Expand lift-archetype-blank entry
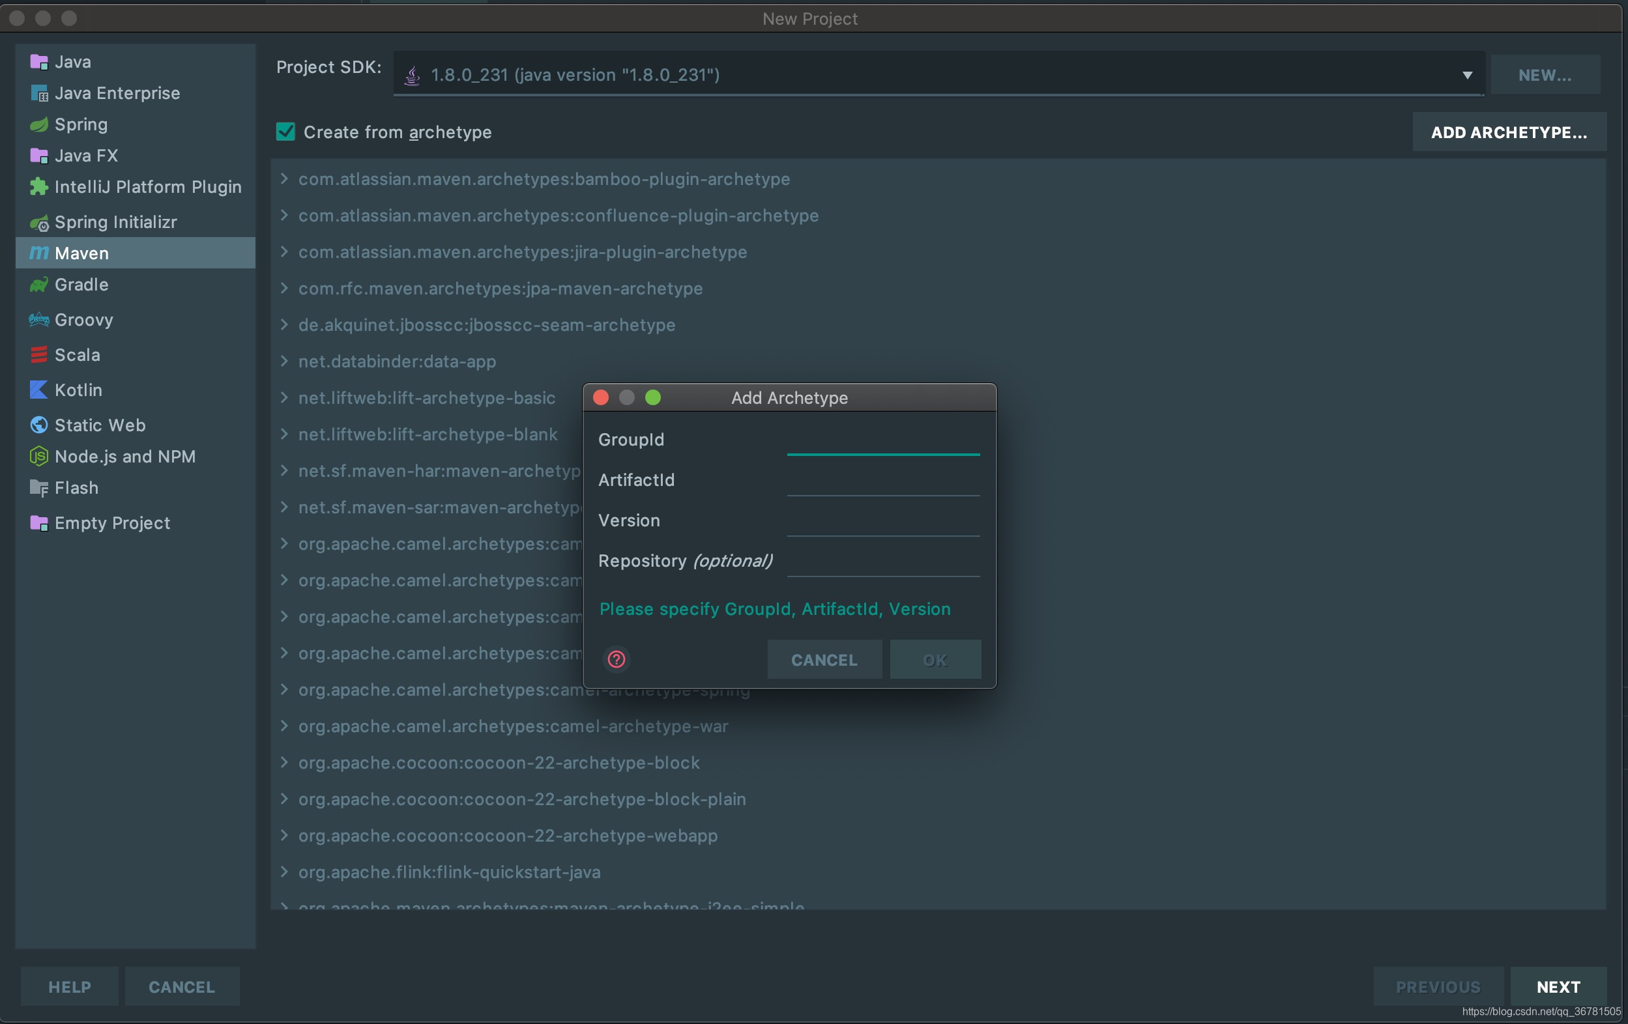 [284, 434]
